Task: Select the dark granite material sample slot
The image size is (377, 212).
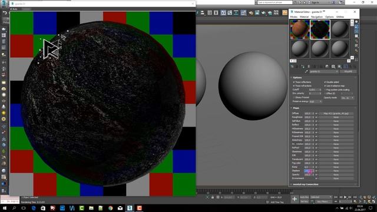Action: 320,29
